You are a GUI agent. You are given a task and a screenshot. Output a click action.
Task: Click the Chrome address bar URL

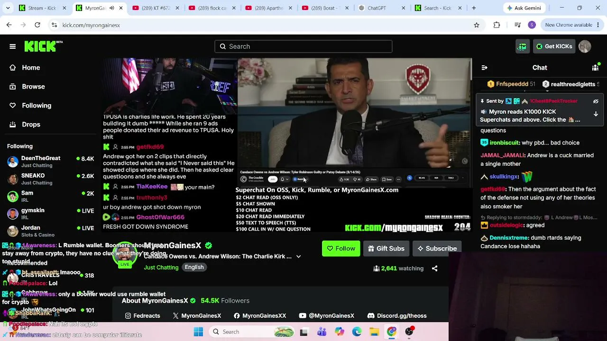click(x=91, y=25)
